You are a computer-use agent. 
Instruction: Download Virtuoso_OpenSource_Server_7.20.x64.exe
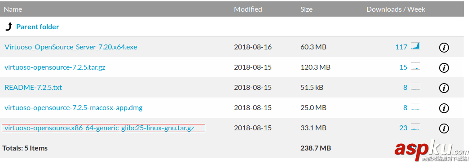pos(71,47)
